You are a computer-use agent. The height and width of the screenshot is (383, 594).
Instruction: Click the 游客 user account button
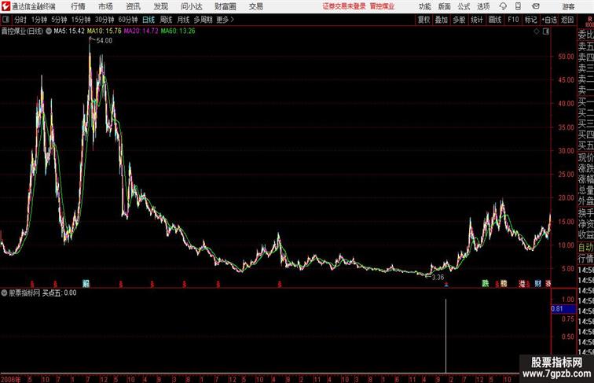pos(568,6)
